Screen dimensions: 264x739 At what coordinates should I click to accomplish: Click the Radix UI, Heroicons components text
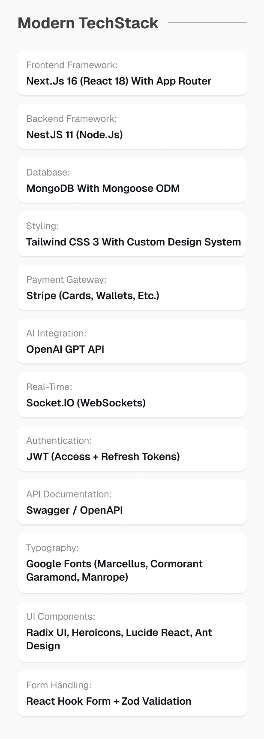(119, 639)
